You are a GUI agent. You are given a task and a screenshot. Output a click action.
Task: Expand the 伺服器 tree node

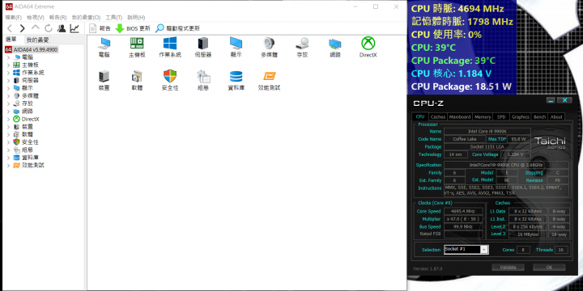[x=9, y=81]
